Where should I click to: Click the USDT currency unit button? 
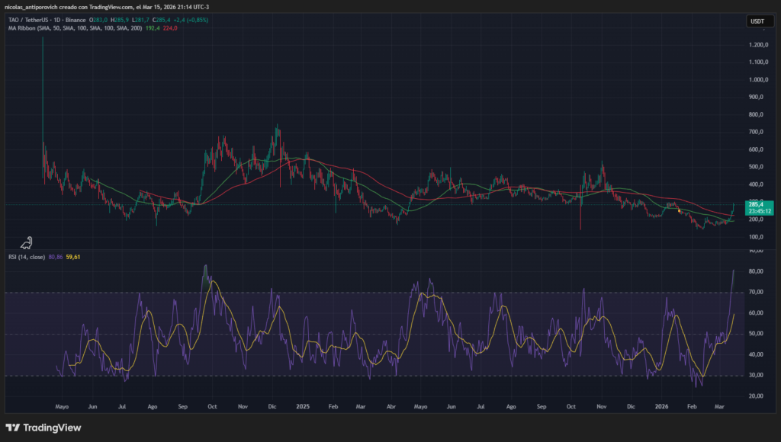(762, 21)
